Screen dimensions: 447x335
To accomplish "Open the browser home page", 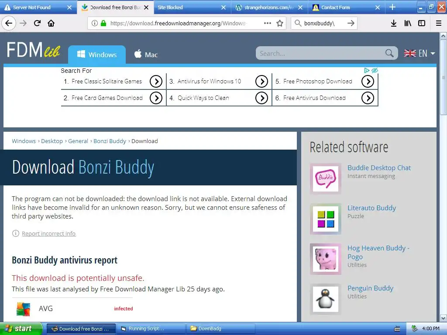I will (51, 23).
